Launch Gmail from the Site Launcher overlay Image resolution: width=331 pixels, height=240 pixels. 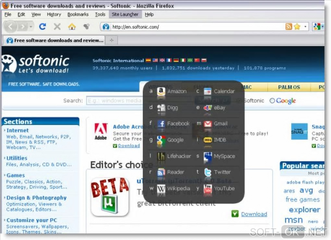pyautogui.click(x=212, y=124)
